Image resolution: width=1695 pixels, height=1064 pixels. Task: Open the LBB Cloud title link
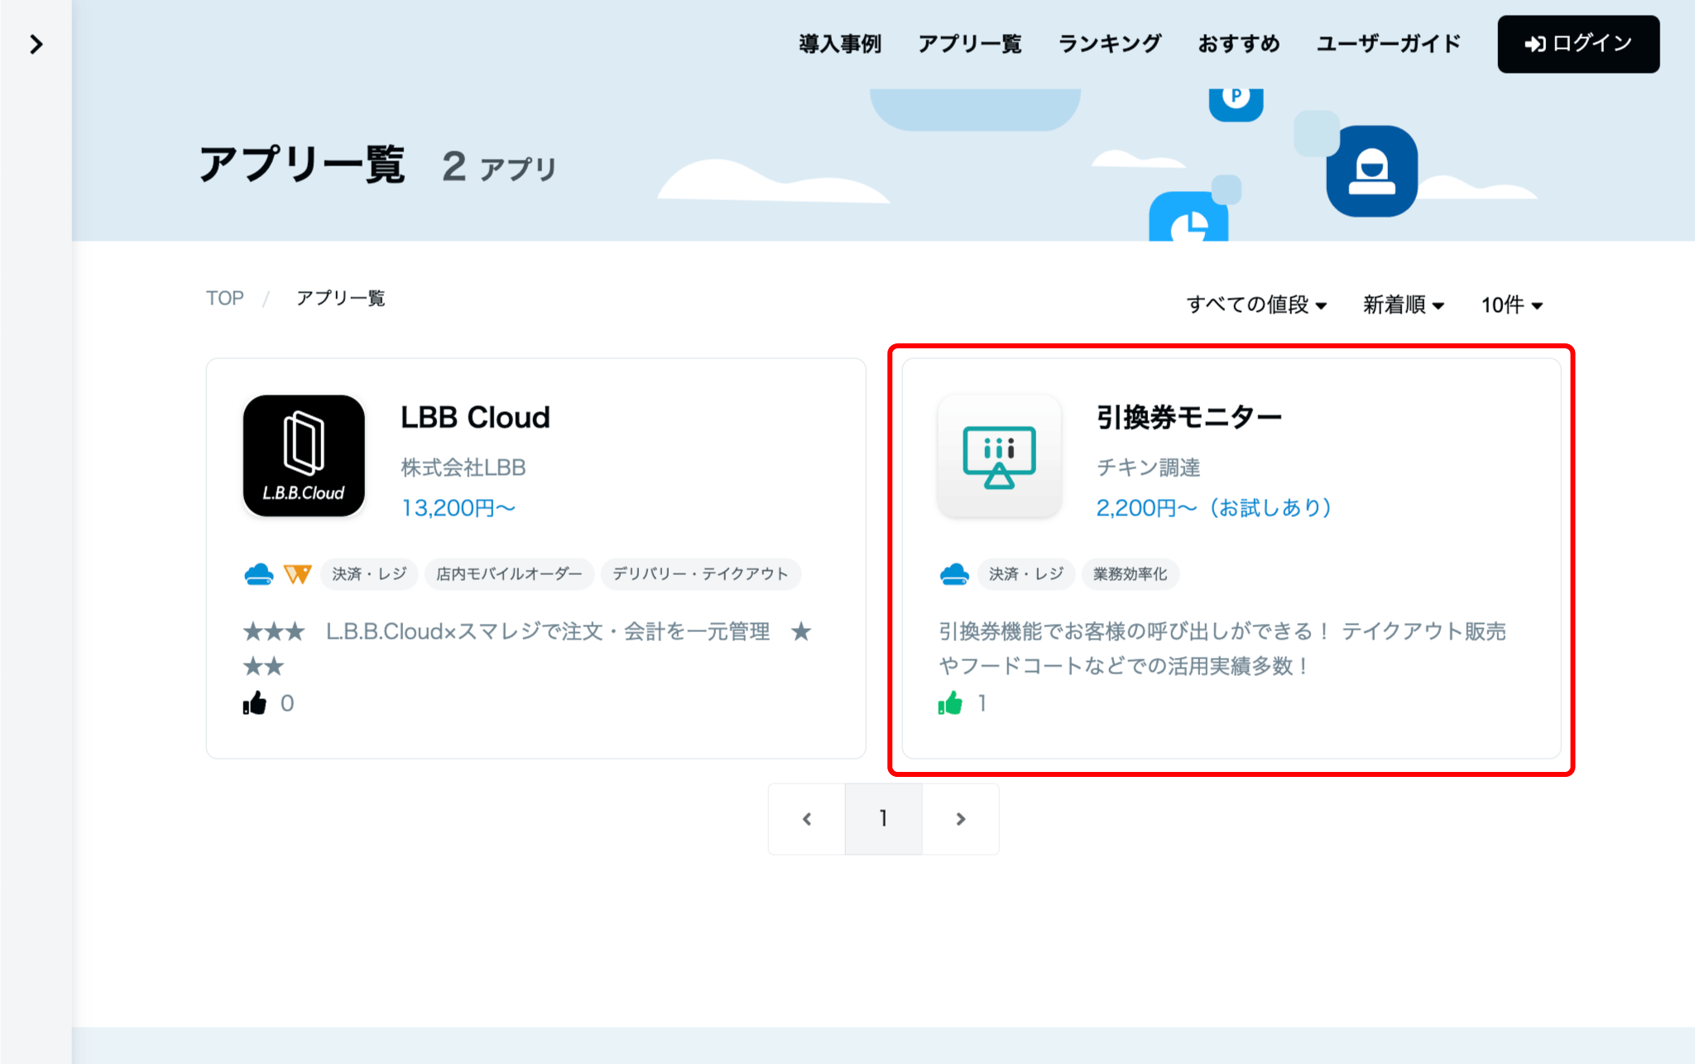pos(475,417)
